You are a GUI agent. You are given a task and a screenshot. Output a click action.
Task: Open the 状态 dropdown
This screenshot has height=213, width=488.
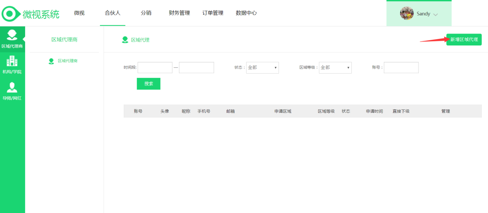(x=262, y=67)
